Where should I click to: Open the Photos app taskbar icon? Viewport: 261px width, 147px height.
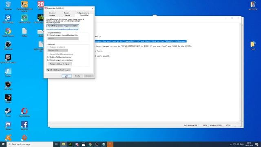point(83,144)
